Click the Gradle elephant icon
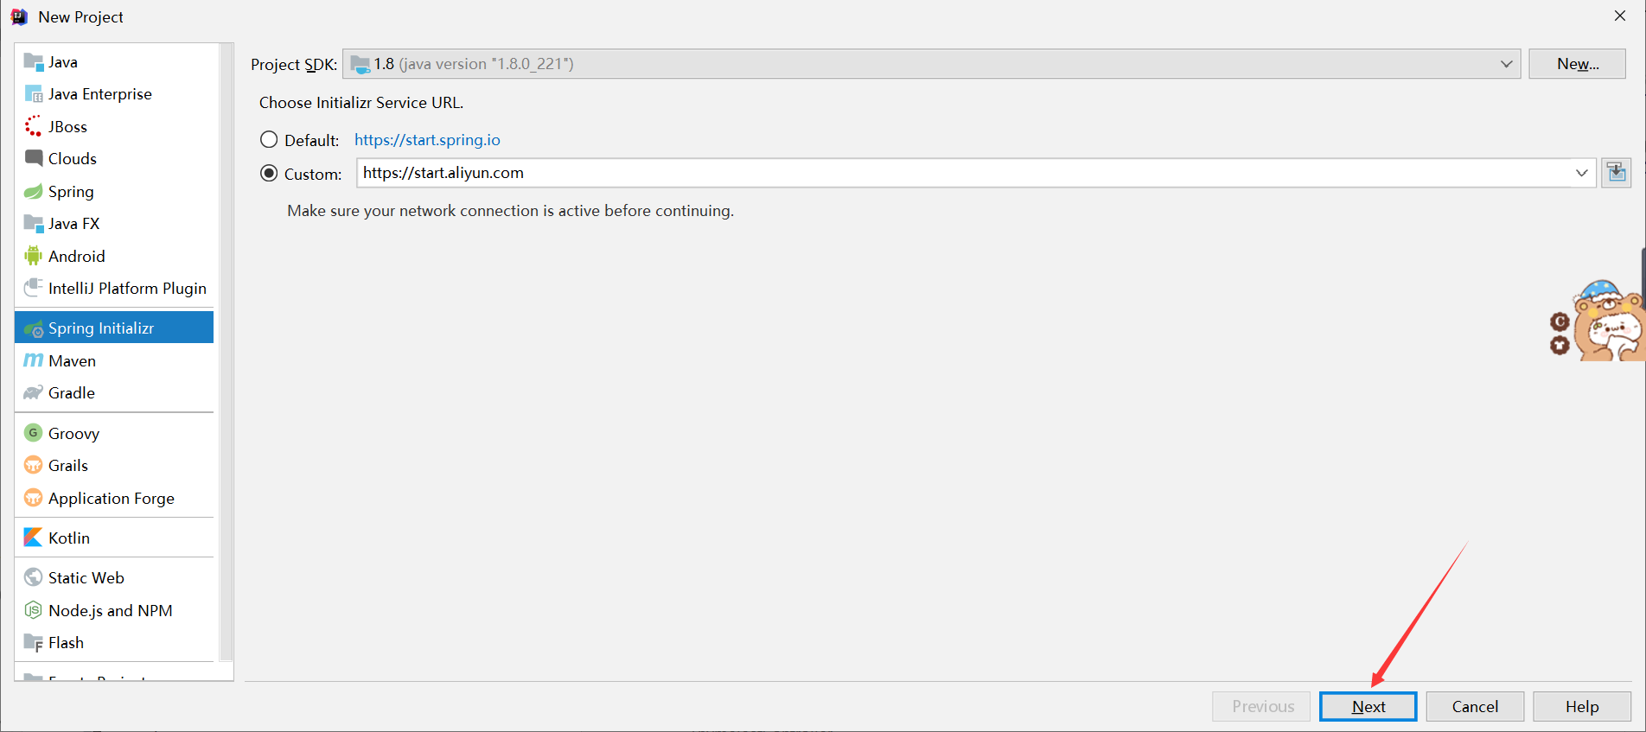1646x732 pixels. tap(34, 392)
